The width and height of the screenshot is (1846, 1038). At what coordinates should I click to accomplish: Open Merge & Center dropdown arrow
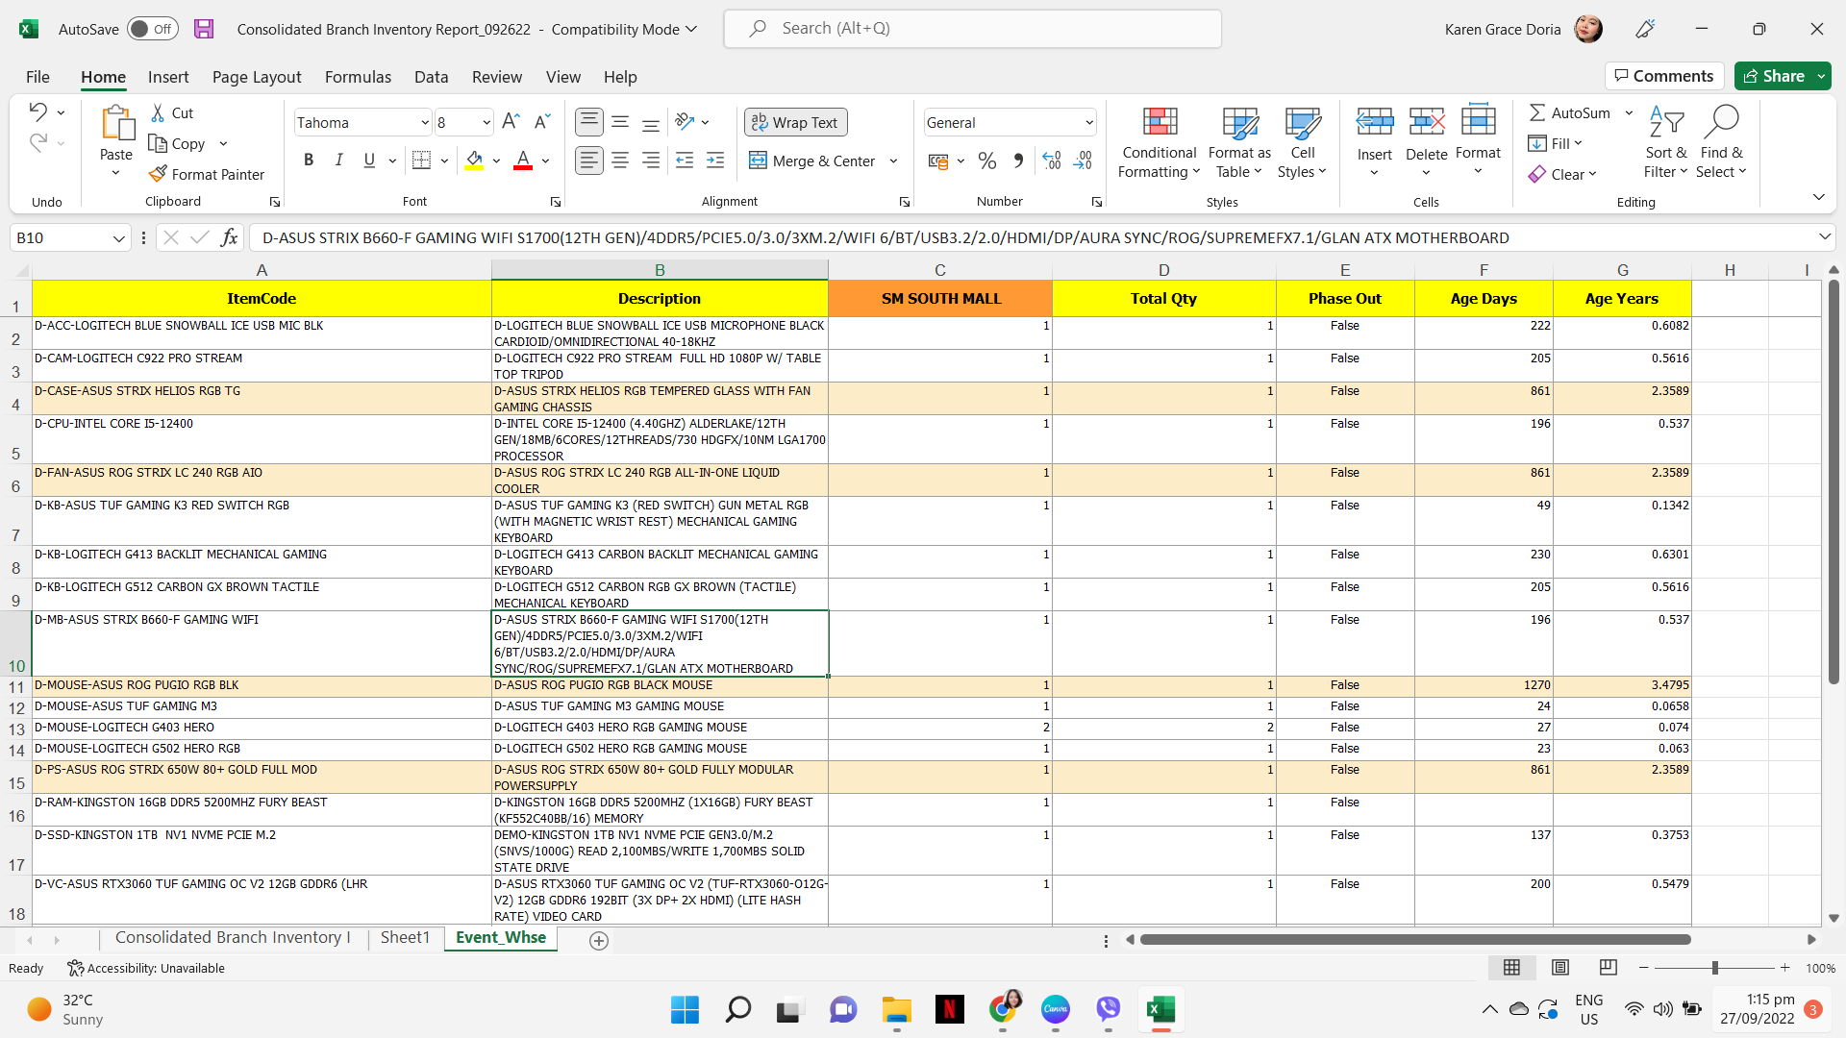coord(893,161)
